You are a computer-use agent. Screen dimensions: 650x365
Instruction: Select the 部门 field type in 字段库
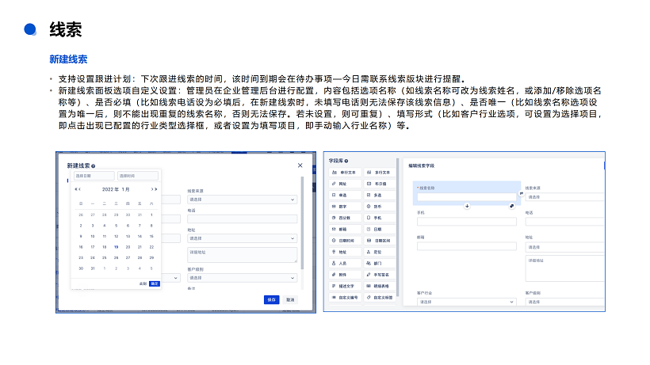click(x=380, y=263)
